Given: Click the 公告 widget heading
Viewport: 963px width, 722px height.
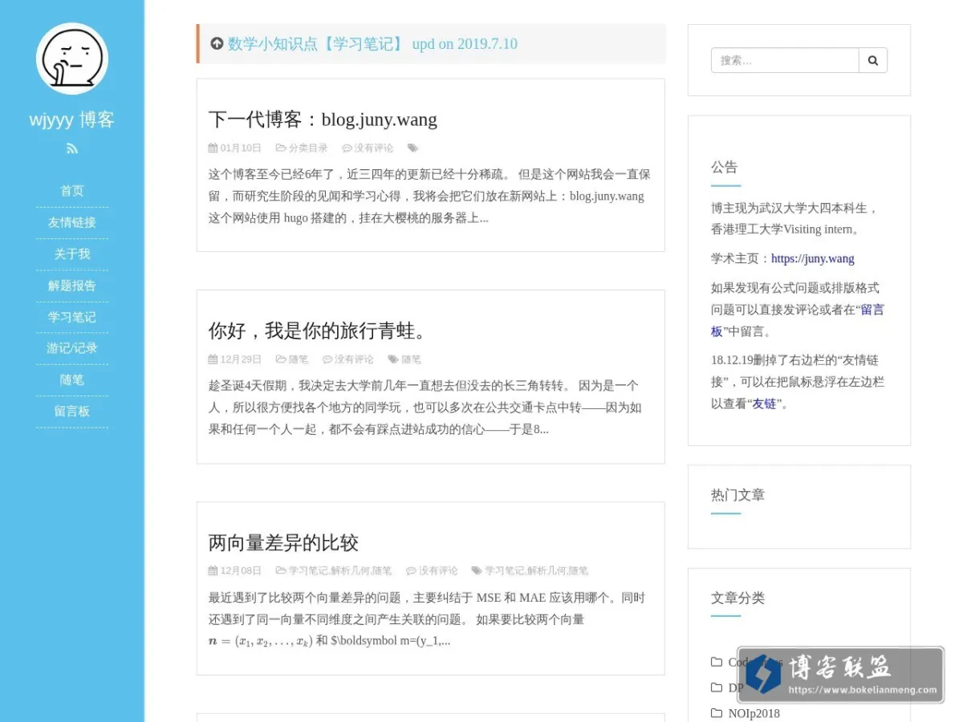Looking at the screenshot, I should (x=724, y=167).
